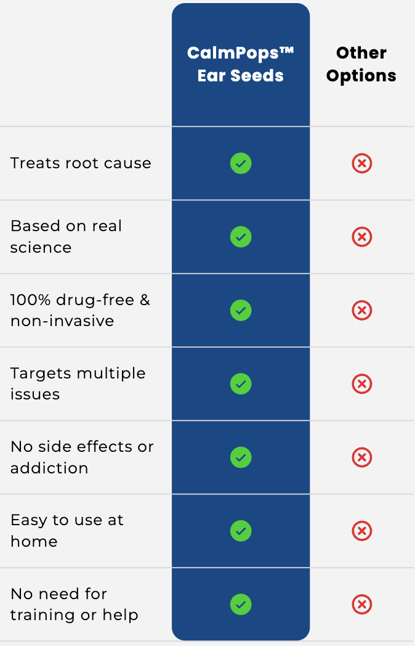Viewport: 415px width, 646px height.
Task: Click the Treats root cause label
Action: (81, 163)
